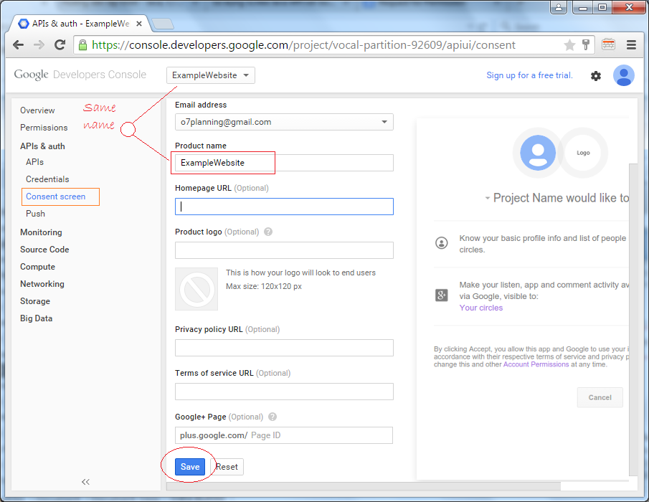Open Compute in the sidebar

tap(38, 267)
